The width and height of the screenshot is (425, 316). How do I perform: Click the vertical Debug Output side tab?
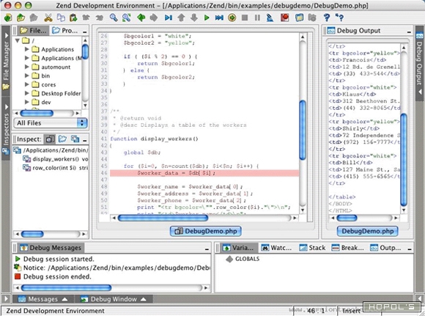(x=419, y=63)
